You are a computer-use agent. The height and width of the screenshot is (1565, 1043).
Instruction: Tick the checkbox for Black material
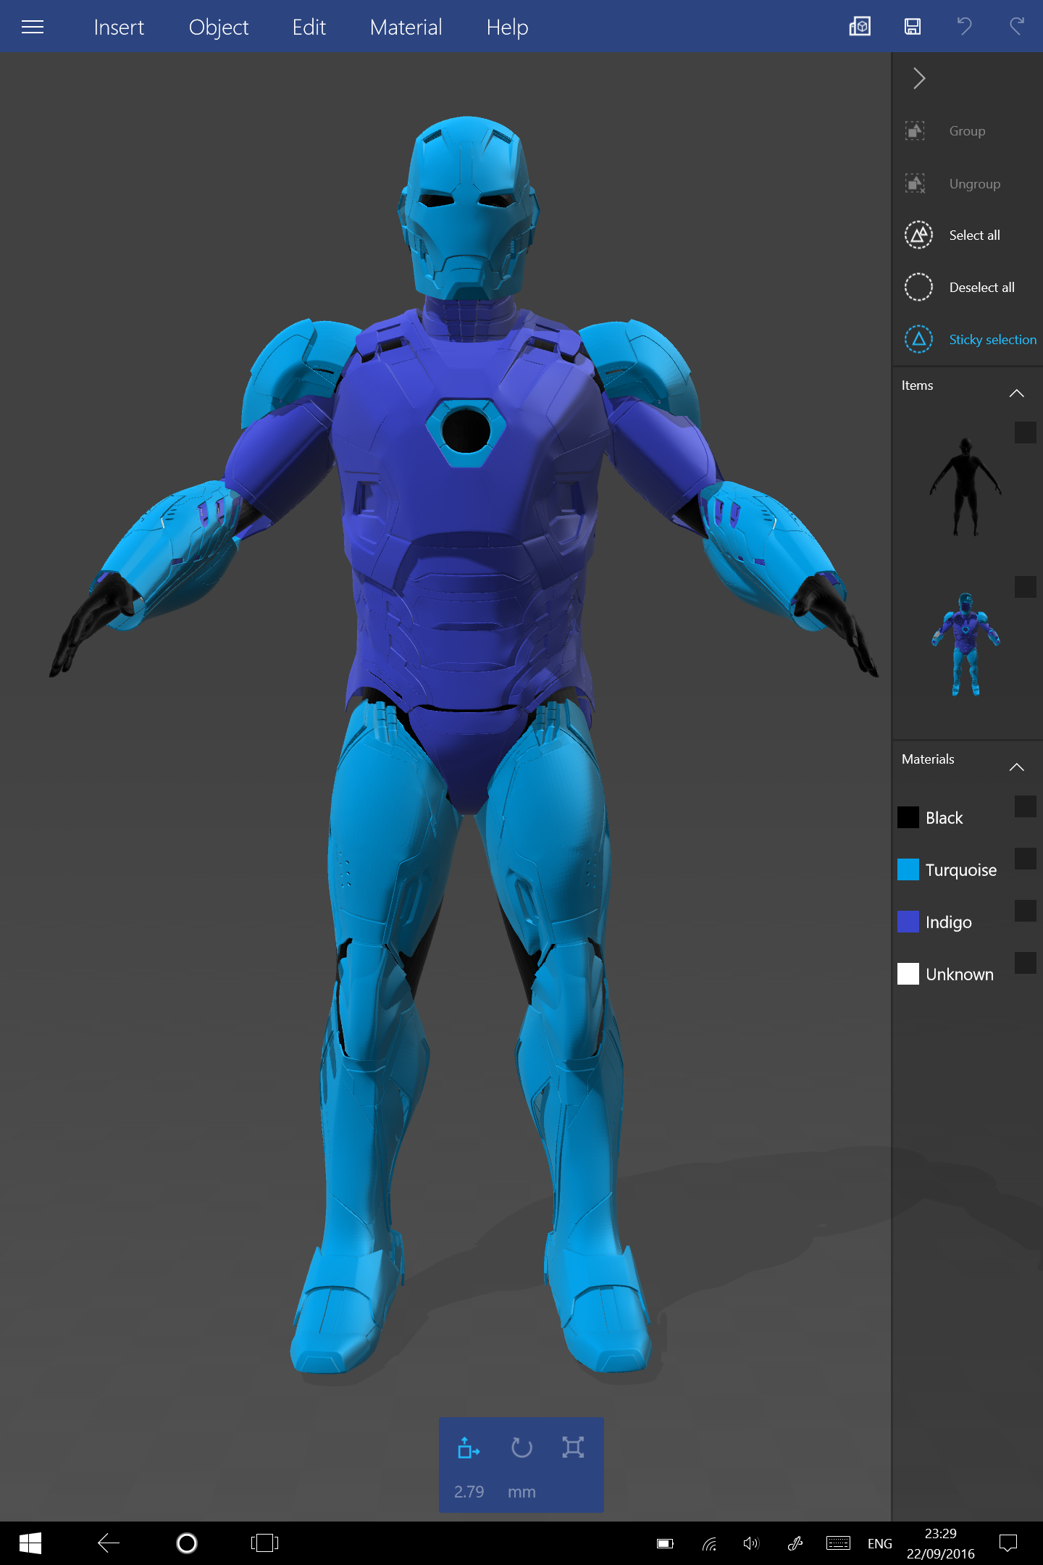point(1025,806)
